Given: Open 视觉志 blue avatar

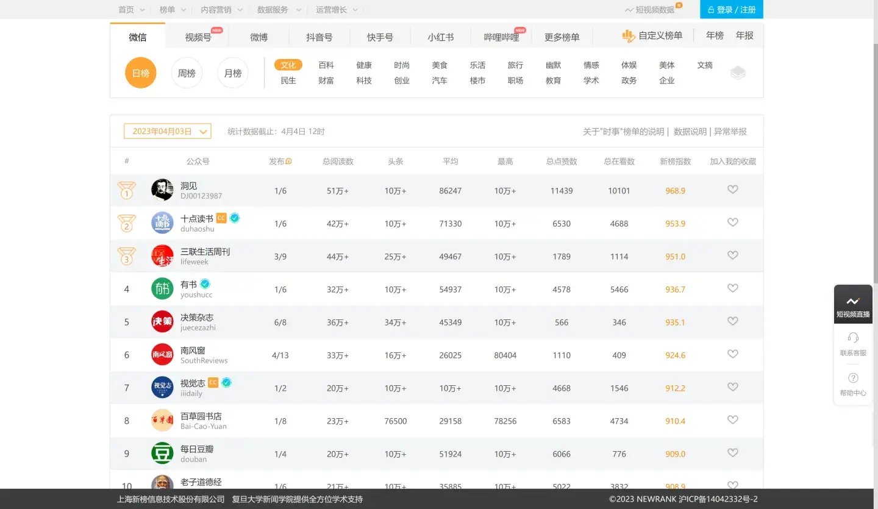Looking at the screenshot, I should point(162,388).
